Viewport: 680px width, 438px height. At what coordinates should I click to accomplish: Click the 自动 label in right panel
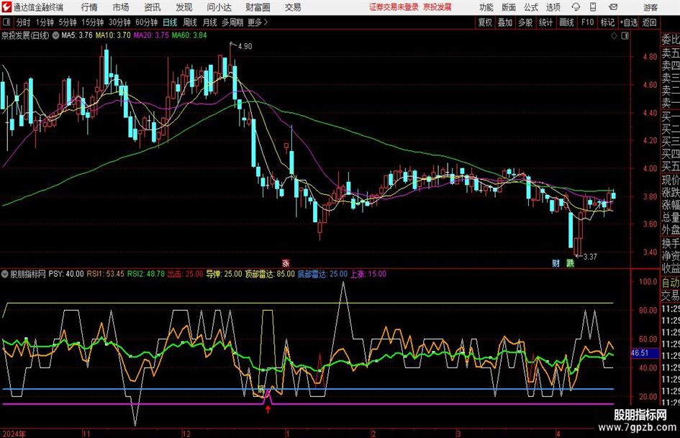coord(671,283)
